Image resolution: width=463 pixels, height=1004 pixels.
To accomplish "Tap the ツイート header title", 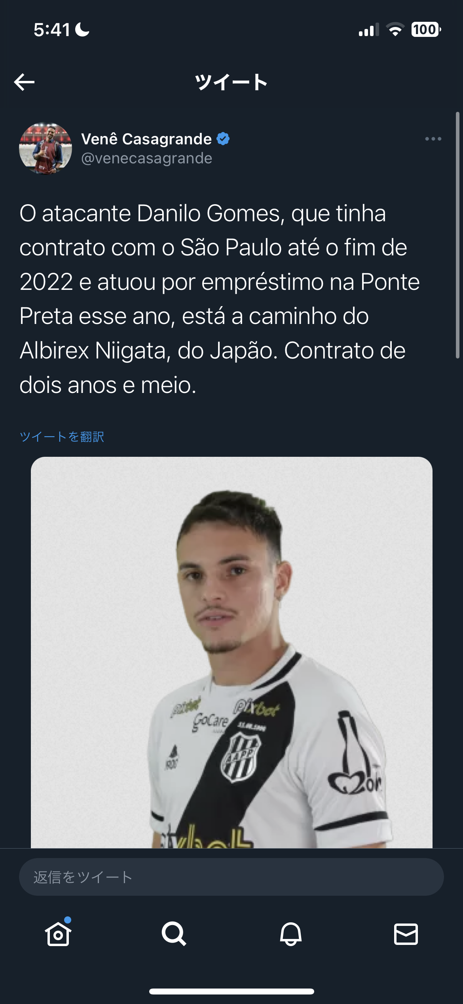I will click(231, 82).
